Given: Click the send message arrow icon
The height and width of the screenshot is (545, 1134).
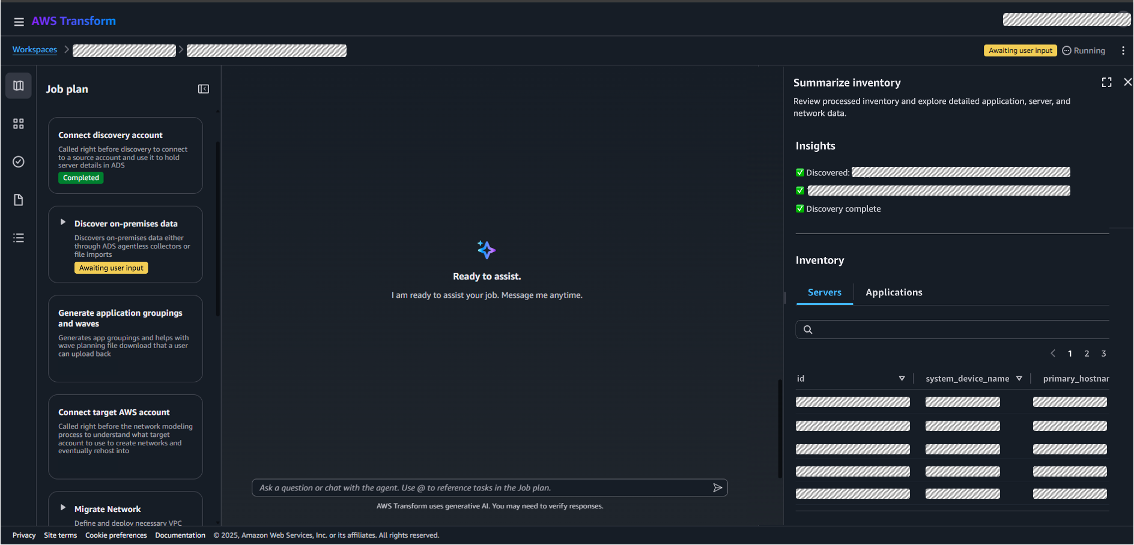Looking at the screenshot, I should tap(717, 488).
